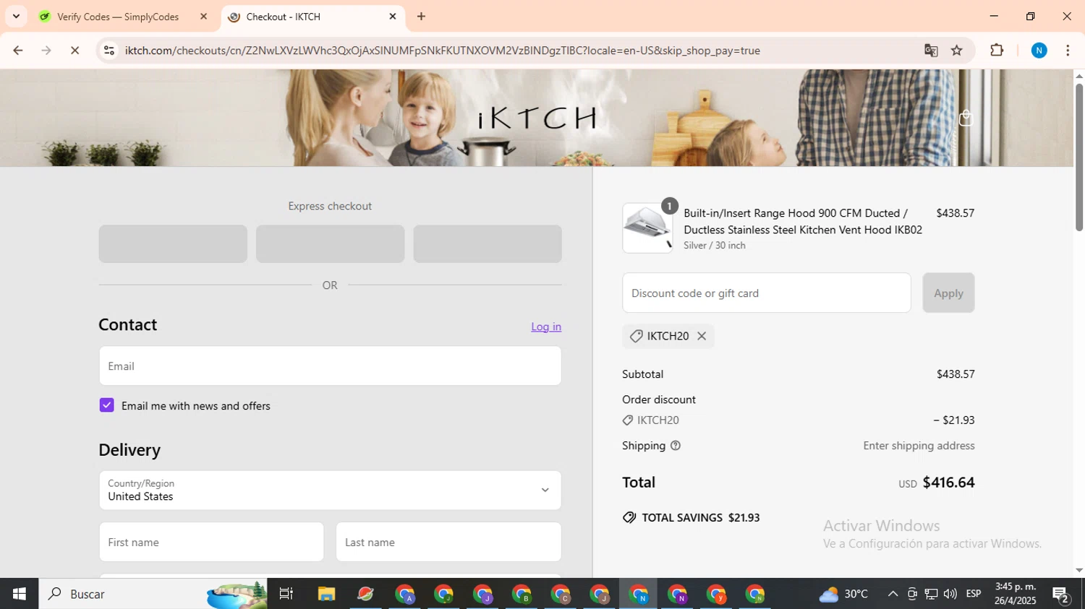Image resolution: width=1085 pixels, height=609 pixels.
Task: Close the Checkout - IKTCH tab
Action: (393, 17)
